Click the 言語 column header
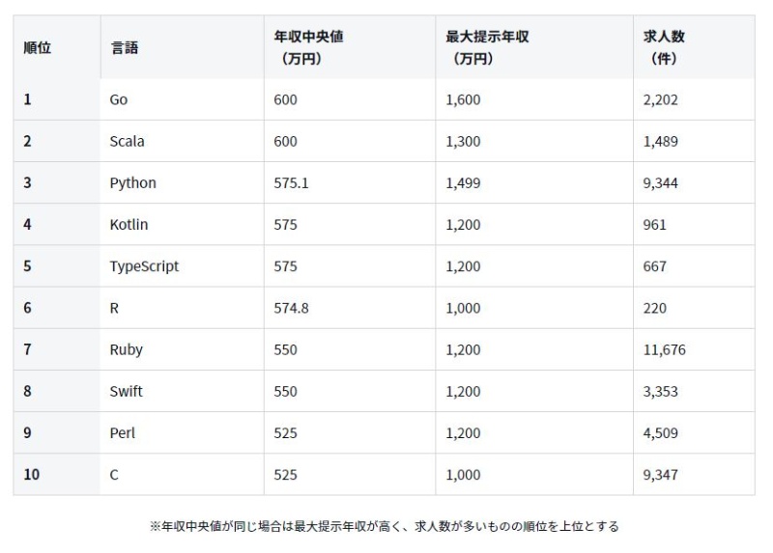The height and width of the screenshot is (553, 773). point(125,47)
